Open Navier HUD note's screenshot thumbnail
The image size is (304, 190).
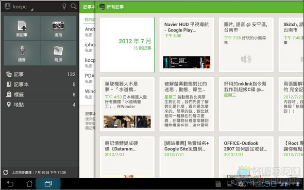[x=187, y=62]
